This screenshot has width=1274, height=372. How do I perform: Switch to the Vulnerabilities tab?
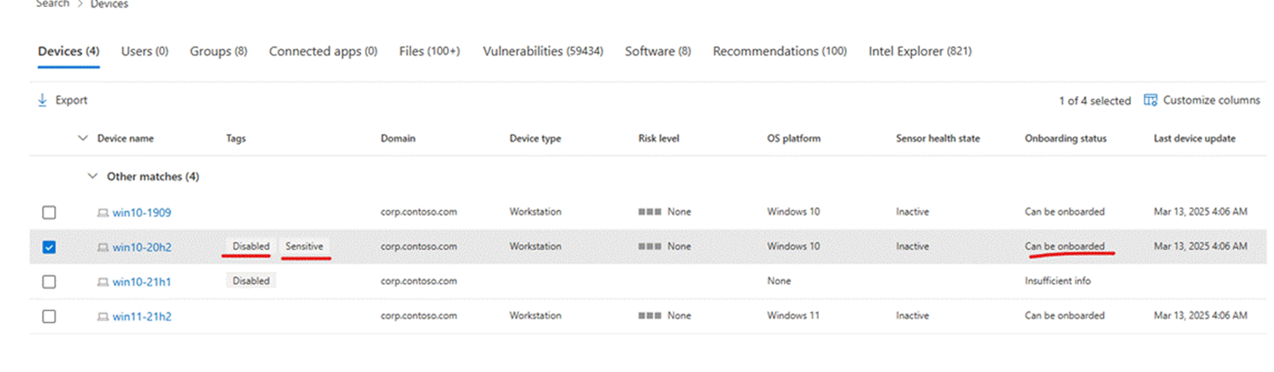coord(542,51)
